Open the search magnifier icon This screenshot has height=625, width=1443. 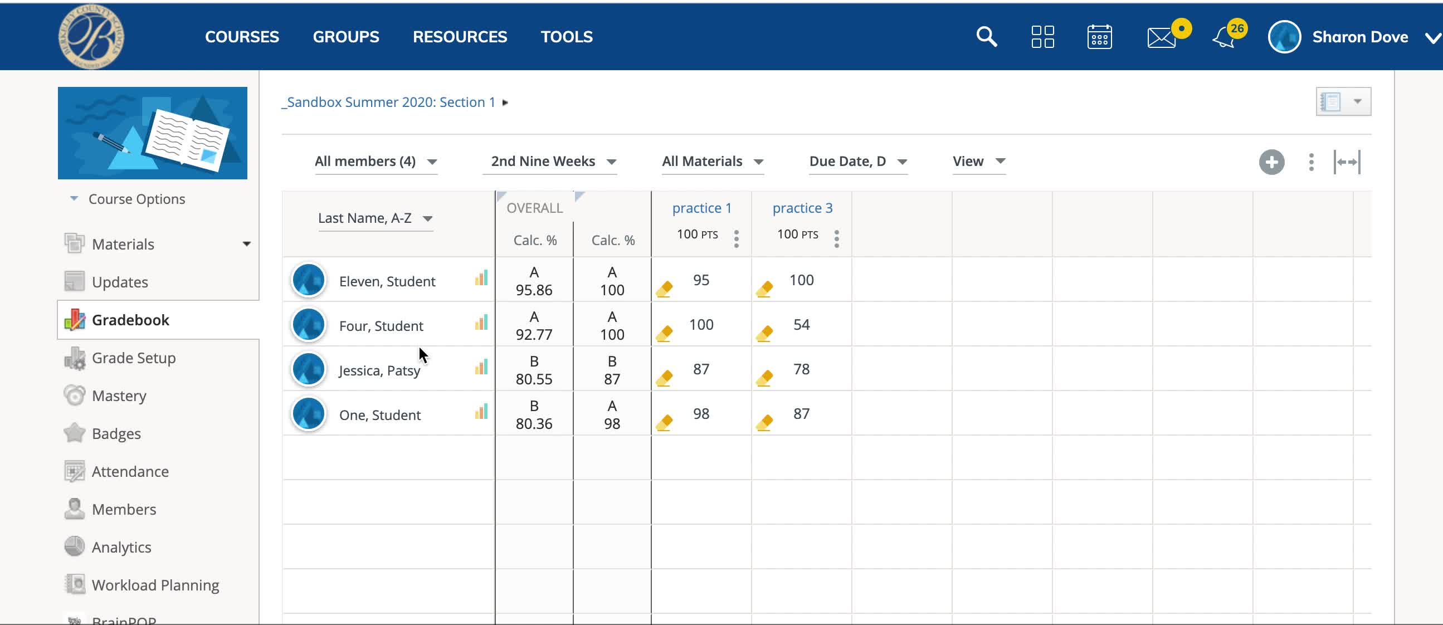coord(987,37)
